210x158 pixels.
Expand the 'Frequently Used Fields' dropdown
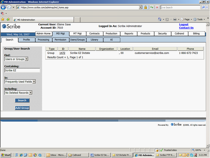[34, 82]
